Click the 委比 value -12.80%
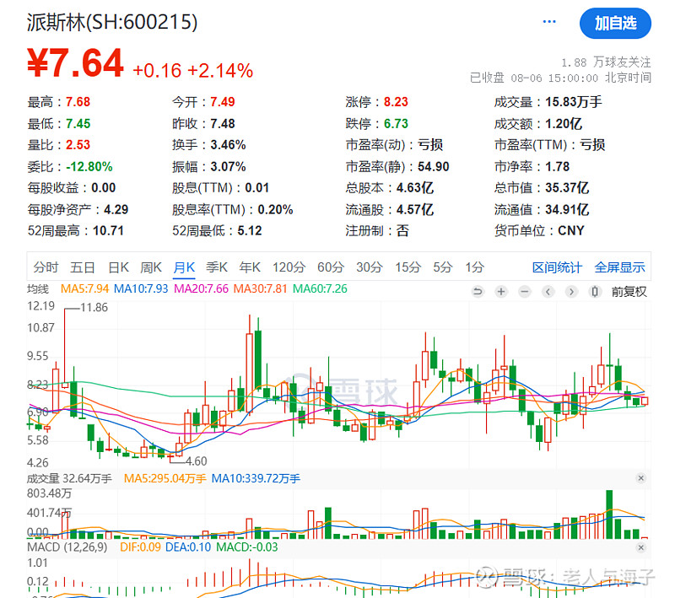Screen dimensions: 675x598 click(89, 166)
